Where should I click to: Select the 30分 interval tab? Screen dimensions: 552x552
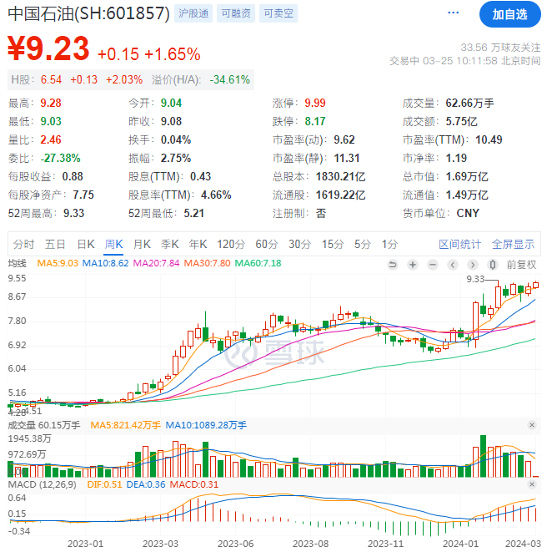[x=300, y=244]
